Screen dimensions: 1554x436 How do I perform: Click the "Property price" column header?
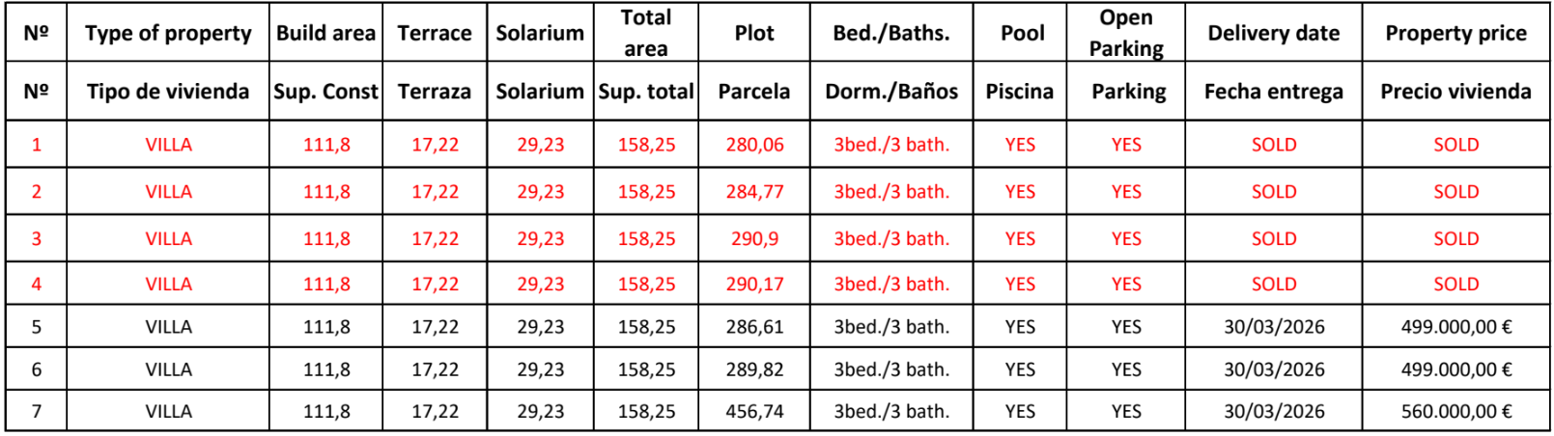(1455, 33)
